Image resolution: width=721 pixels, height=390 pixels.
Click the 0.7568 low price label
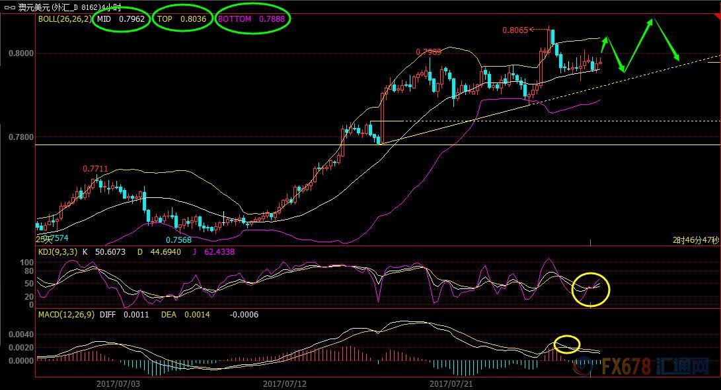178,240
